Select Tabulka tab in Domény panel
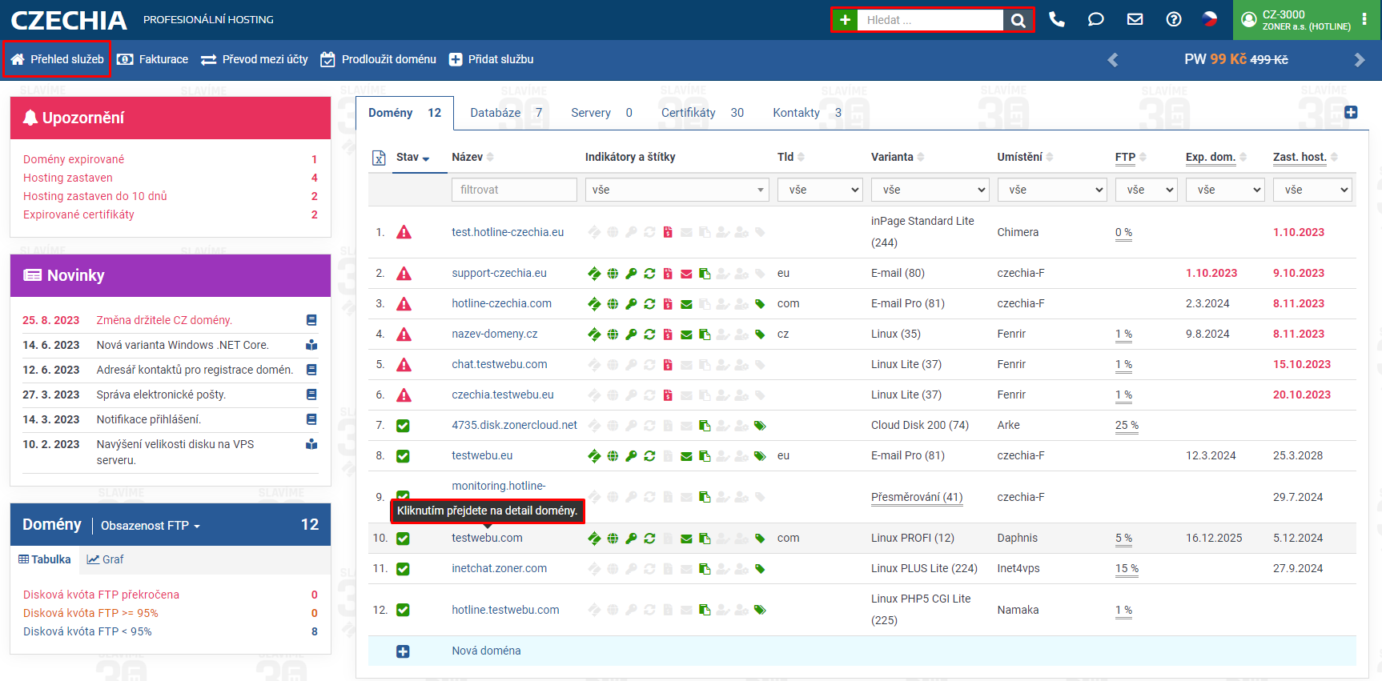This screenshot has height=681, width=1382. (45, 559)
